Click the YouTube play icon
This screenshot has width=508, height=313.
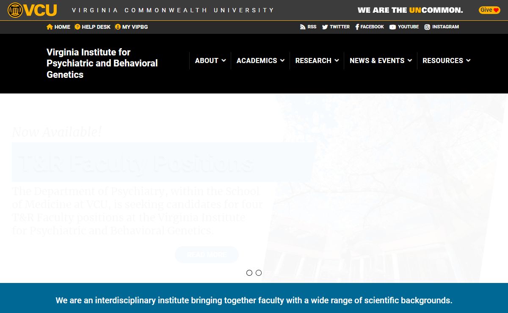point(392,27)
